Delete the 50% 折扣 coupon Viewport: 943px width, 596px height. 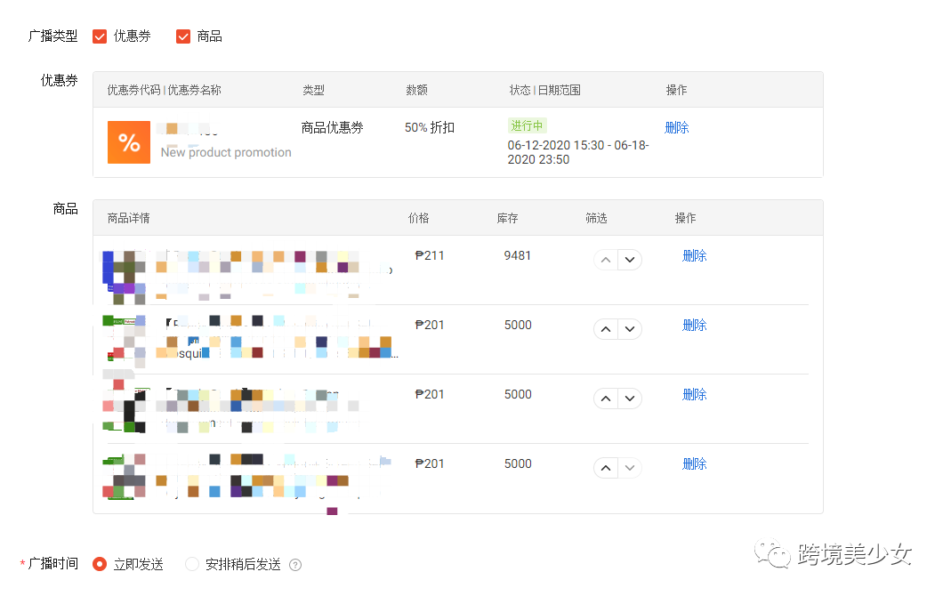[676, 127]
